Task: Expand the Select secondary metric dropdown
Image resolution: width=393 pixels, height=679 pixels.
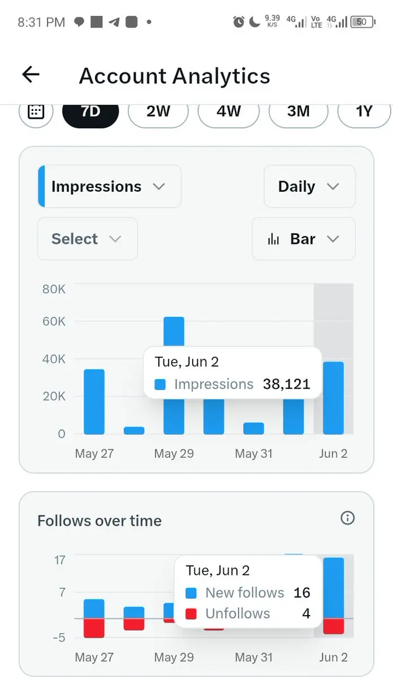Action: (88, 239)
